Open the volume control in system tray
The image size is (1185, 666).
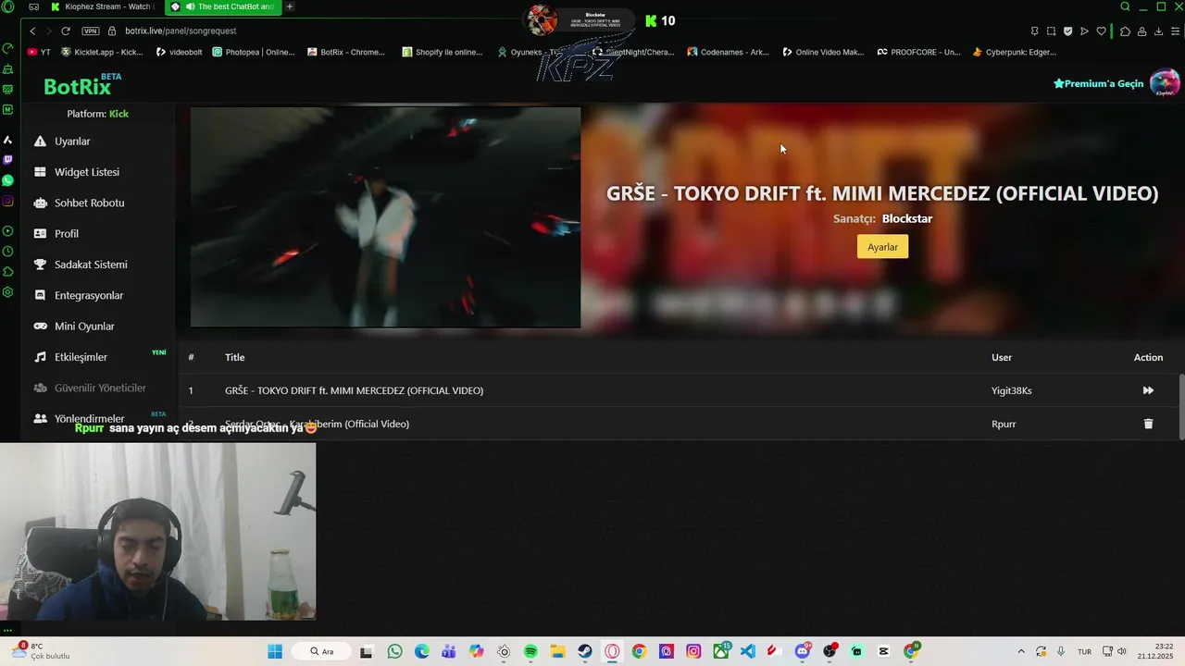click(x=1123, y=651)
